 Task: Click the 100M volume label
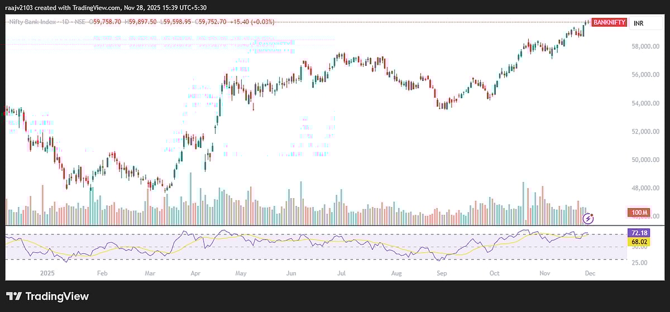click(637, 213)
